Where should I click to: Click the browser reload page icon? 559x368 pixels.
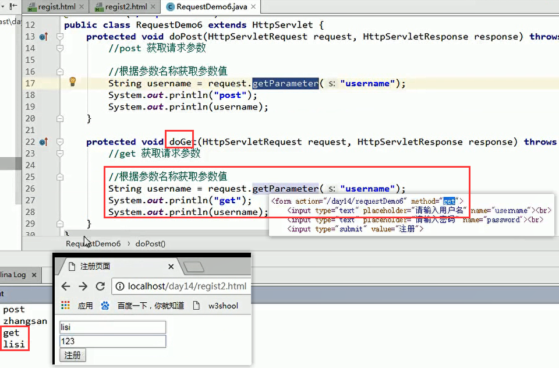click(x=100, y=286)
